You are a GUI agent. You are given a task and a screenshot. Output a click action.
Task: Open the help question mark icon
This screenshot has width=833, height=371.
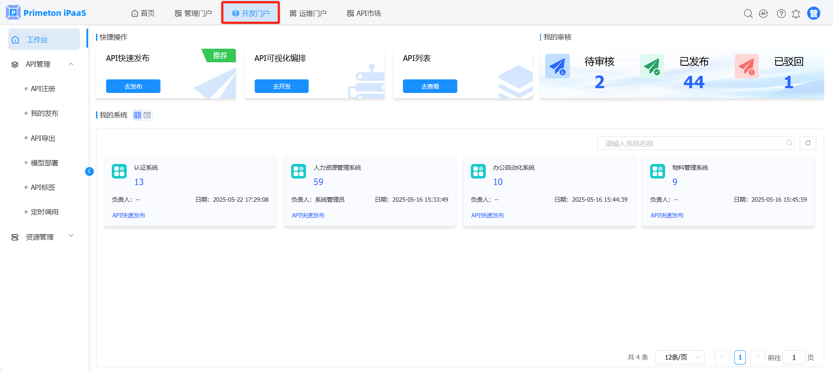click(x=781, y=14)
